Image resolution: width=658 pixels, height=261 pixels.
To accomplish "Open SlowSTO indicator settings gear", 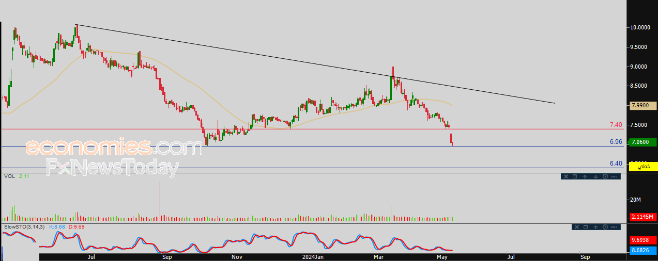I will 605,227.
